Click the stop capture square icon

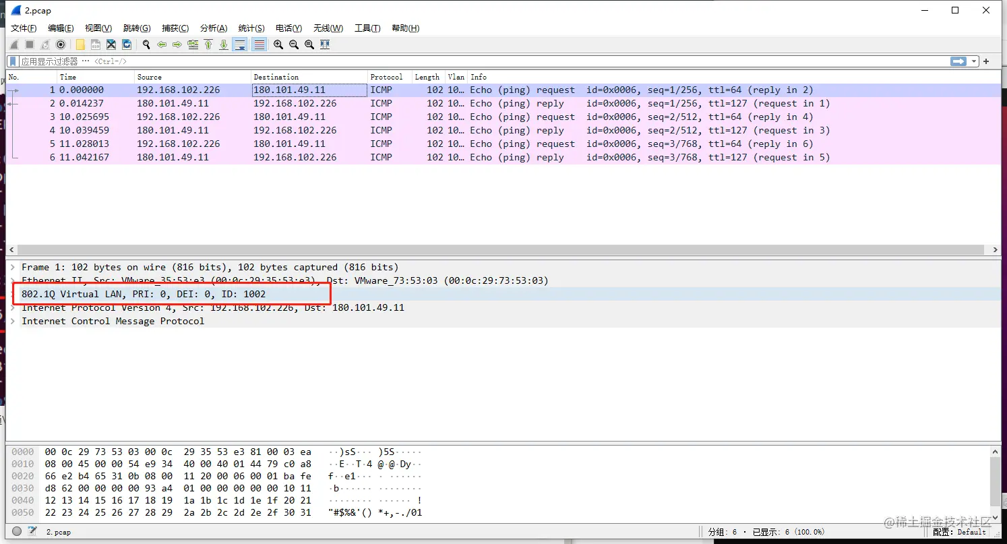[x=30, y=44]
